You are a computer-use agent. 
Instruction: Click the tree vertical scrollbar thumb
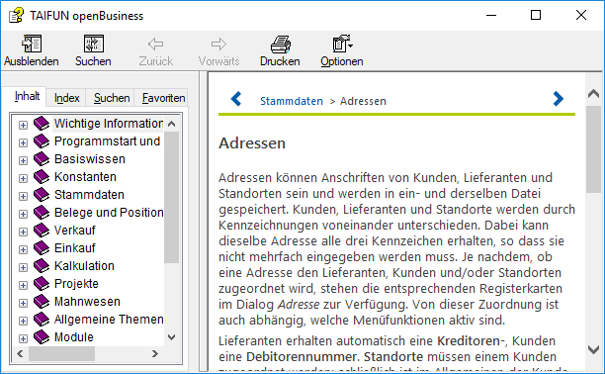[172, 197]
